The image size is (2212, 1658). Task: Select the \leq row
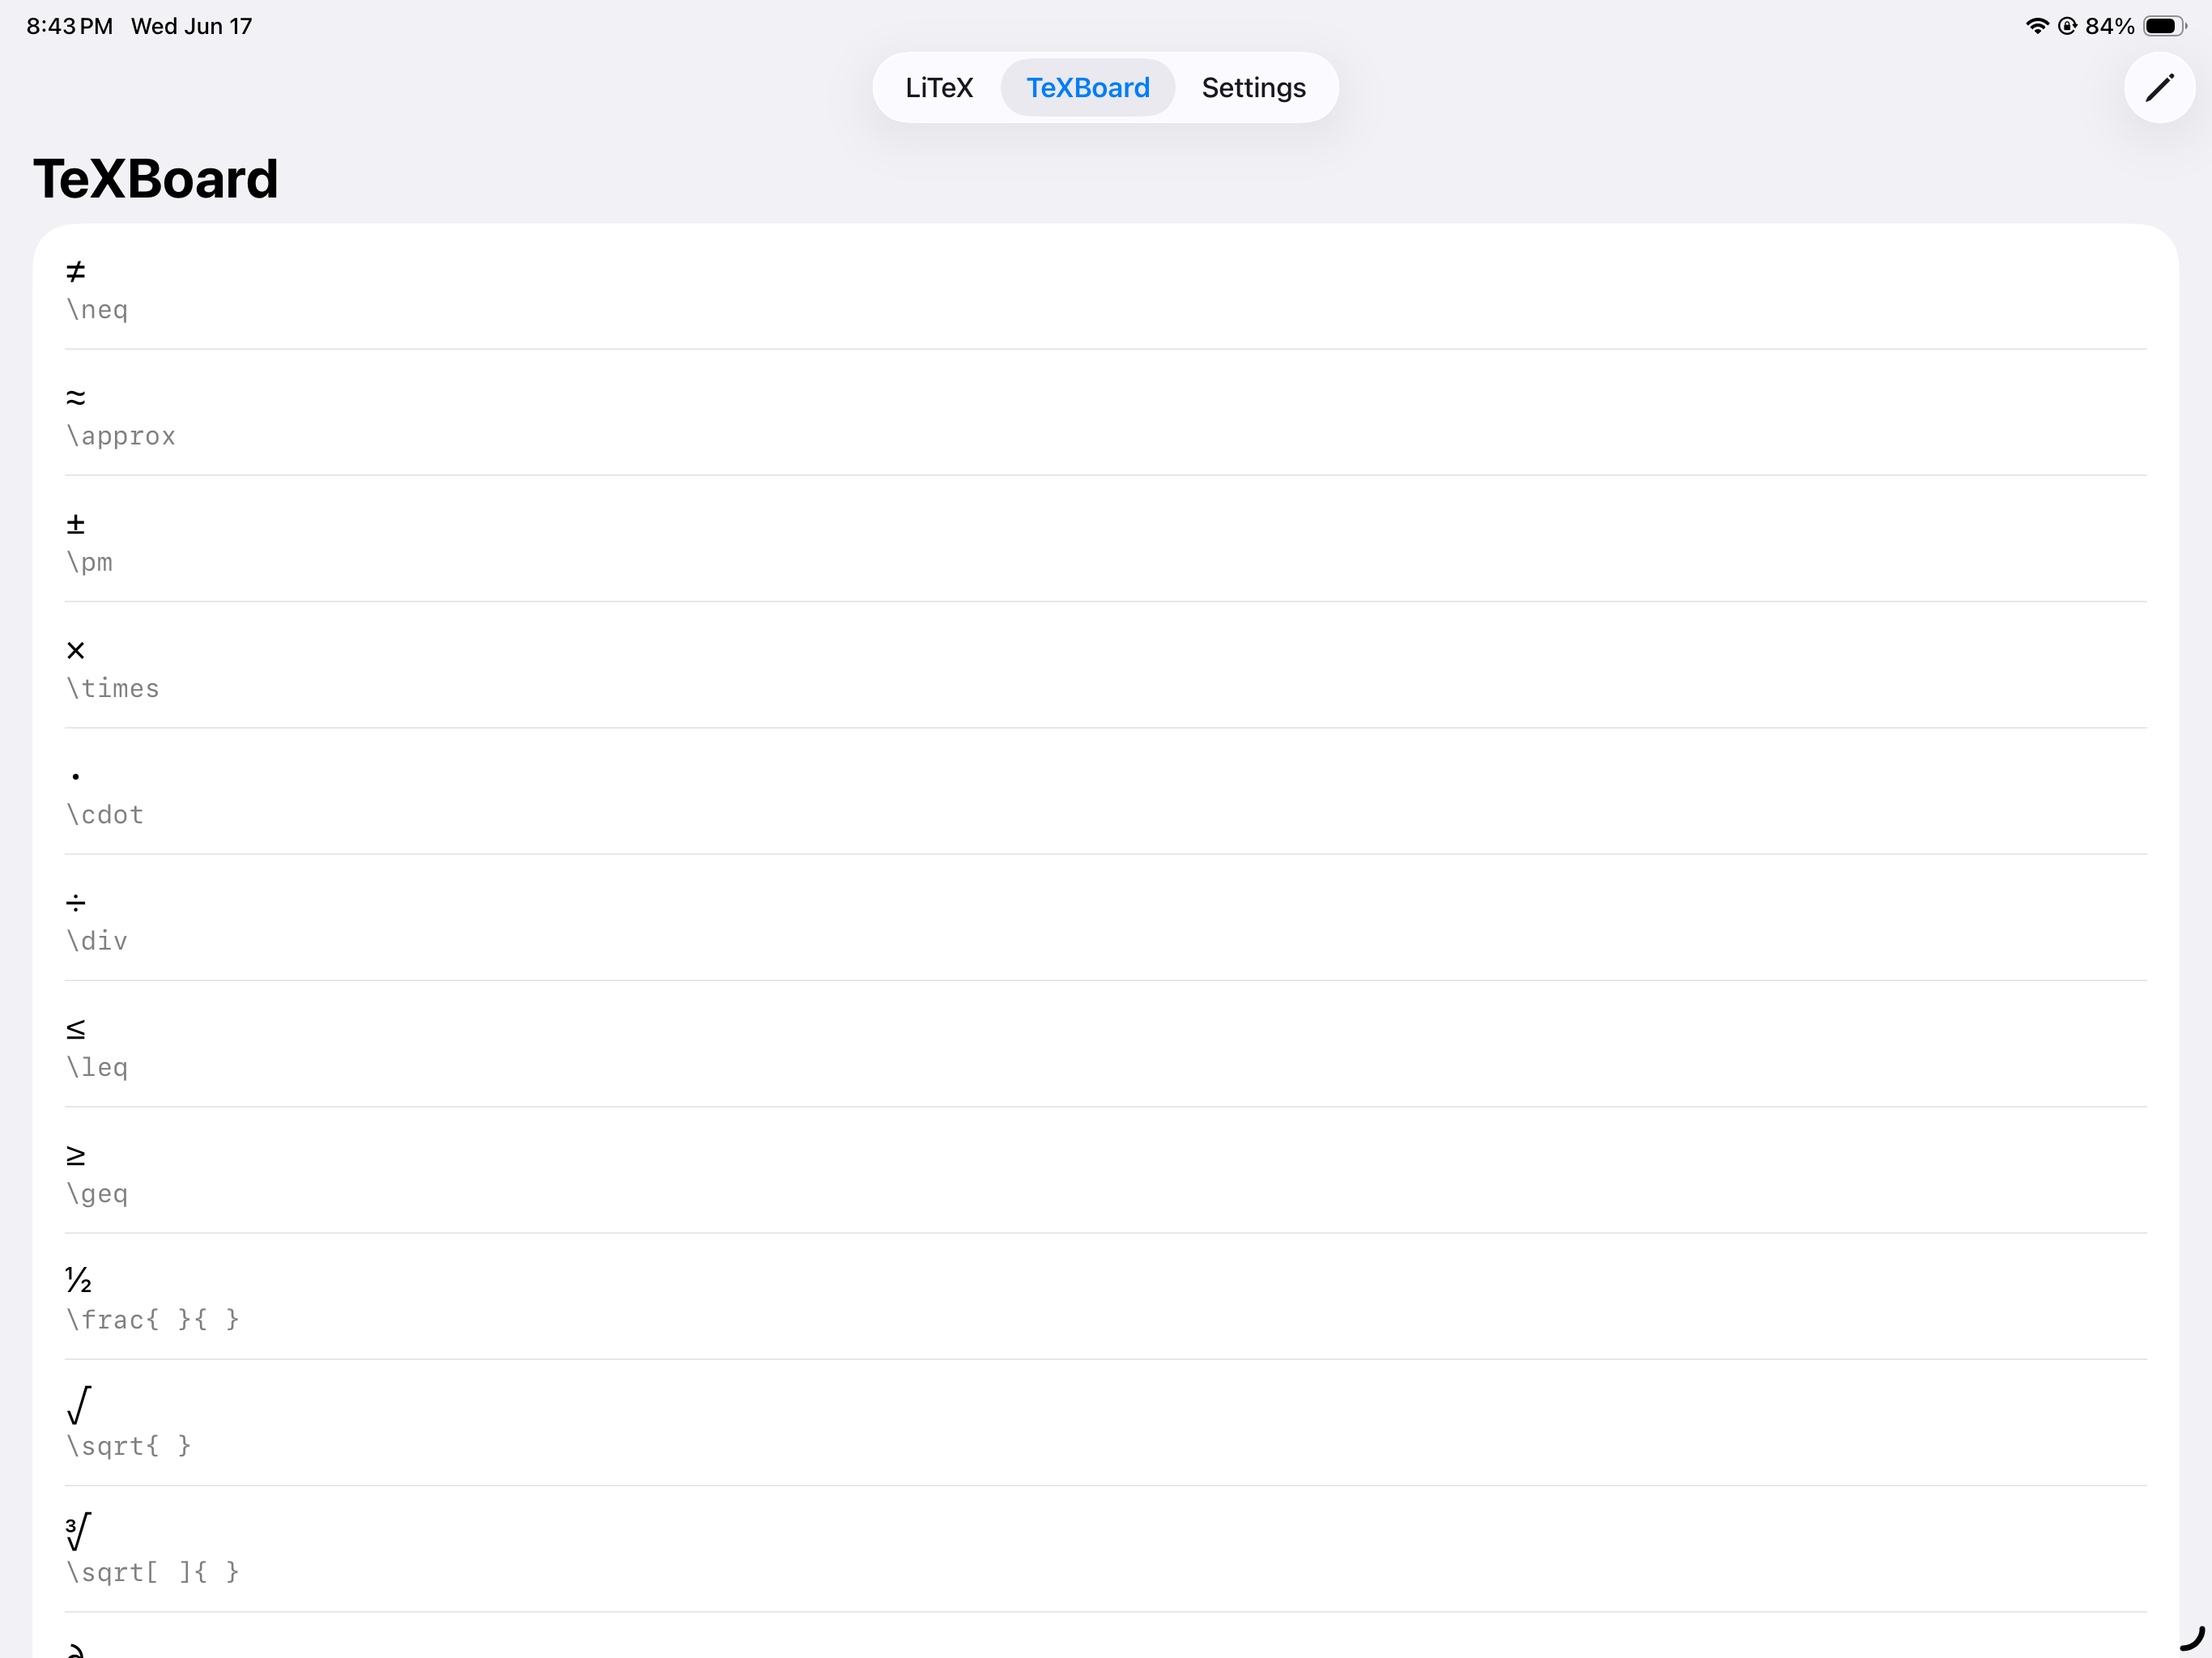[x=1105, y=1044]
